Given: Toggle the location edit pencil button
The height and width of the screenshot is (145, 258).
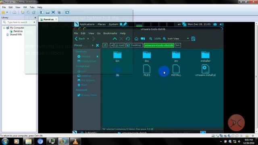Looking at the screenshot, I should 105,46.
